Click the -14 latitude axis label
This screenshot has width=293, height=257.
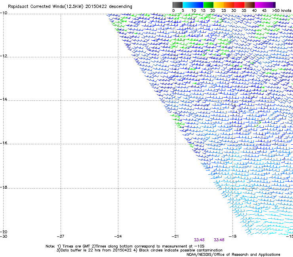(4, 99)
